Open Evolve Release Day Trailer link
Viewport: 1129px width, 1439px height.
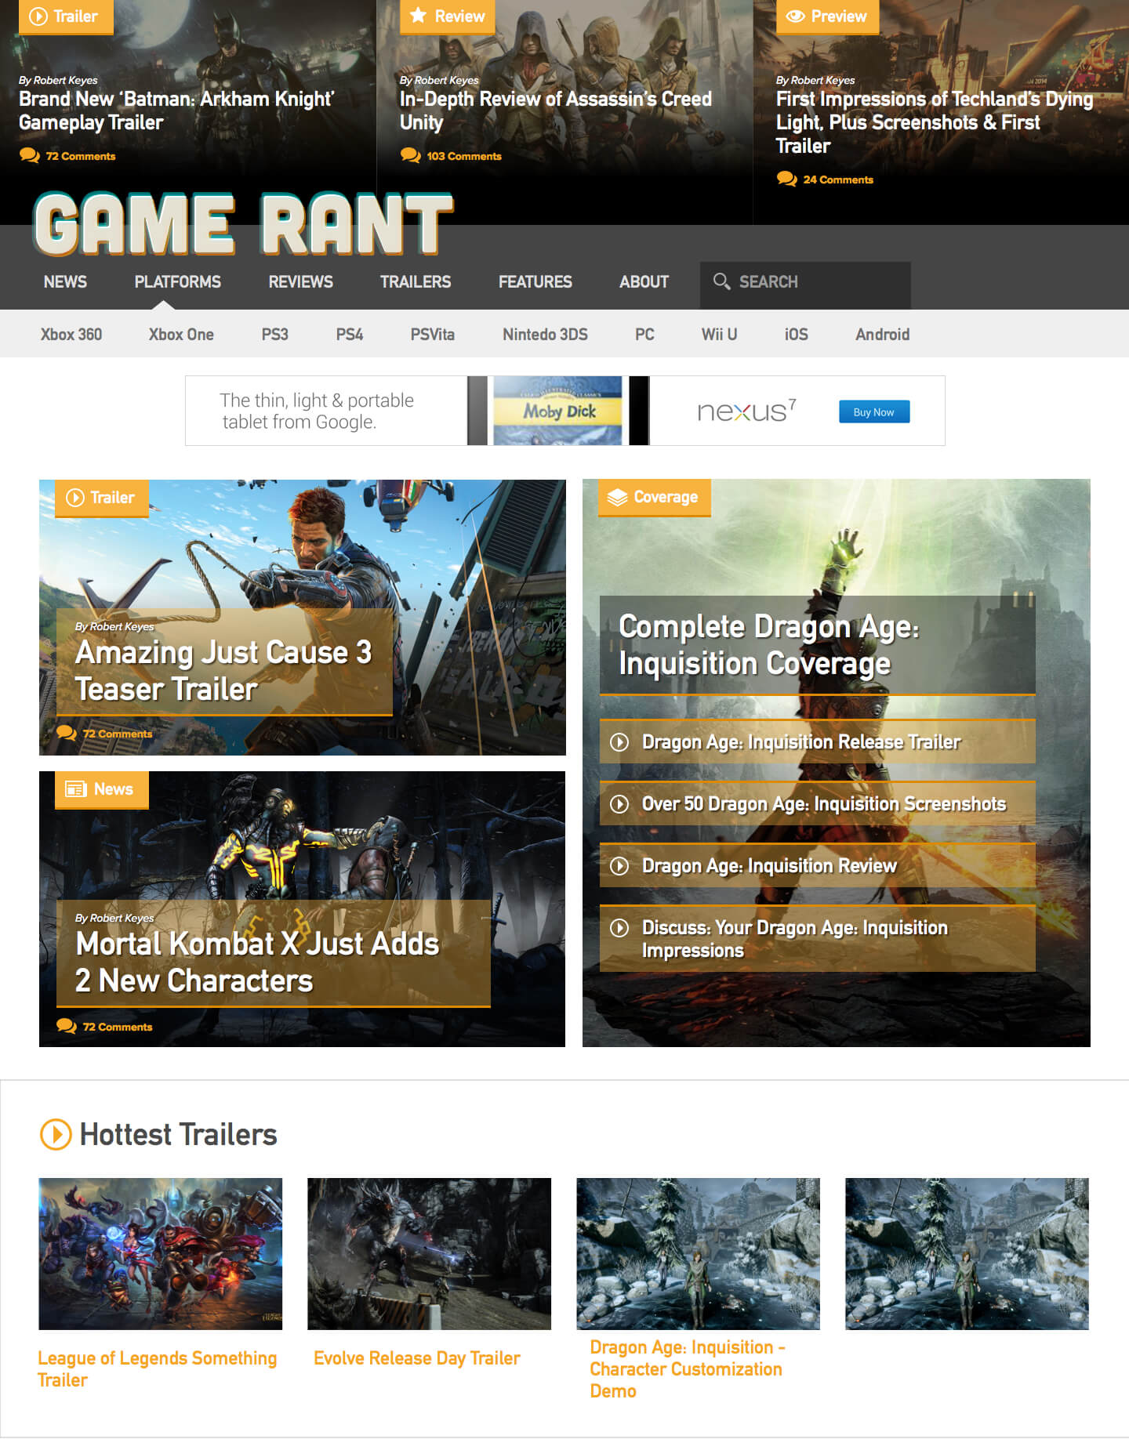click(417, 1358)
